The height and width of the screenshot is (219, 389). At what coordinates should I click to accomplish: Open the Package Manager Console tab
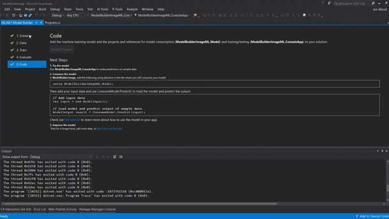97,209
